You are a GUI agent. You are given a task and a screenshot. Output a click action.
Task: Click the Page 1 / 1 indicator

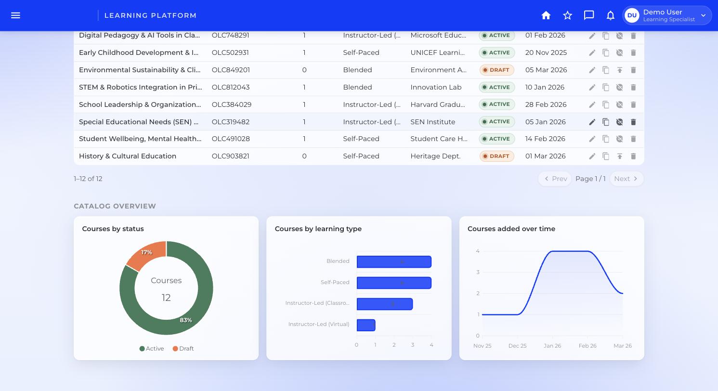590,179
